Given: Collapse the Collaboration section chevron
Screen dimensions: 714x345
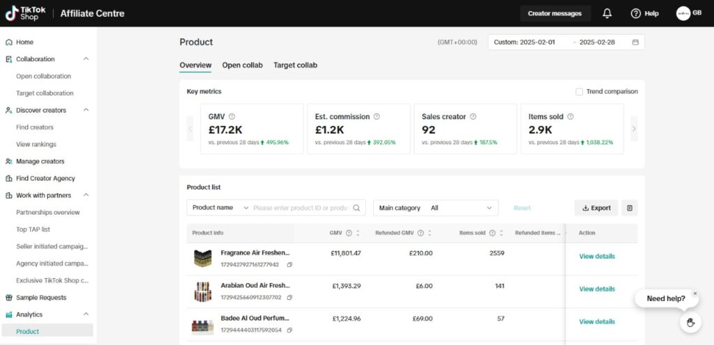Looking at the screenshot, I should 86,59.
